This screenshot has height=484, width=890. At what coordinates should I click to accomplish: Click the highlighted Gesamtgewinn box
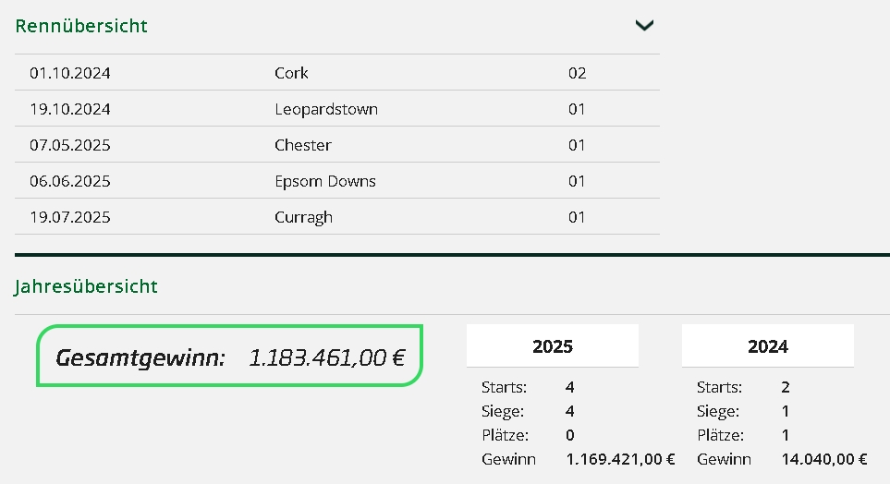click(x=230, y=356)
